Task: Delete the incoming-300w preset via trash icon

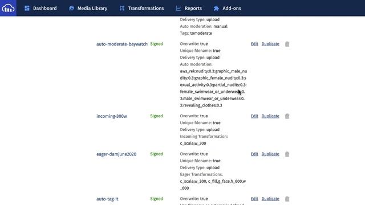Action: tap(287, 116)
